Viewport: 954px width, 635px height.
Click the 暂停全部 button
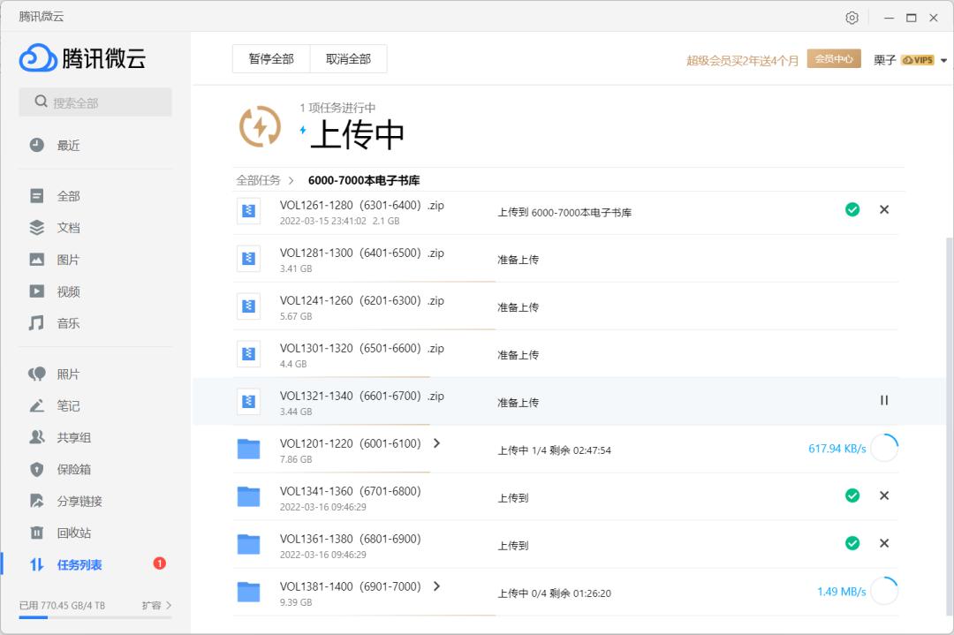[x=270, y=57]
